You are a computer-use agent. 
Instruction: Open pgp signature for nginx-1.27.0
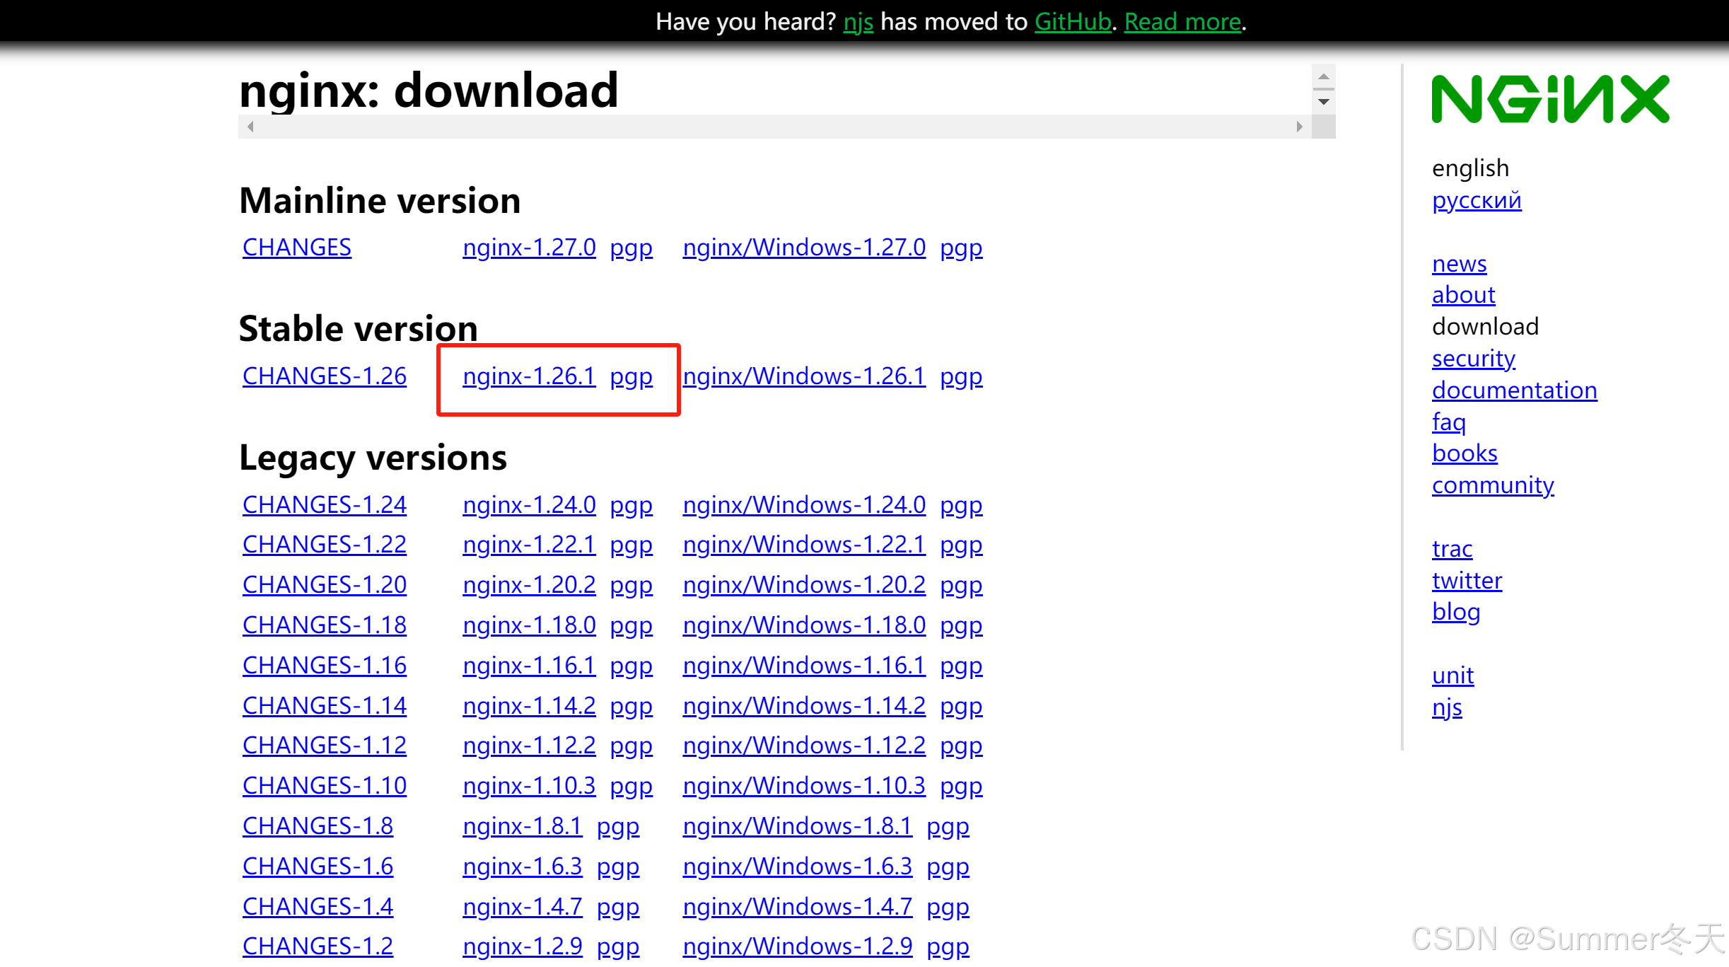(631, 249)
